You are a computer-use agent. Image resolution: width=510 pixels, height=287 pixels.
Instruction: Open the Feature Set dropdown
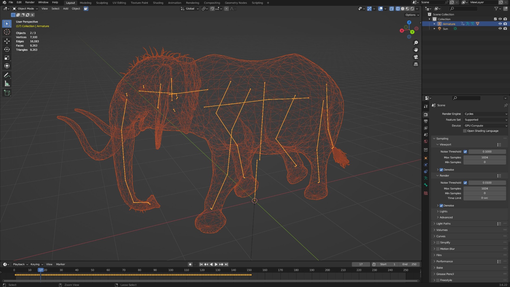click(486, 120)
